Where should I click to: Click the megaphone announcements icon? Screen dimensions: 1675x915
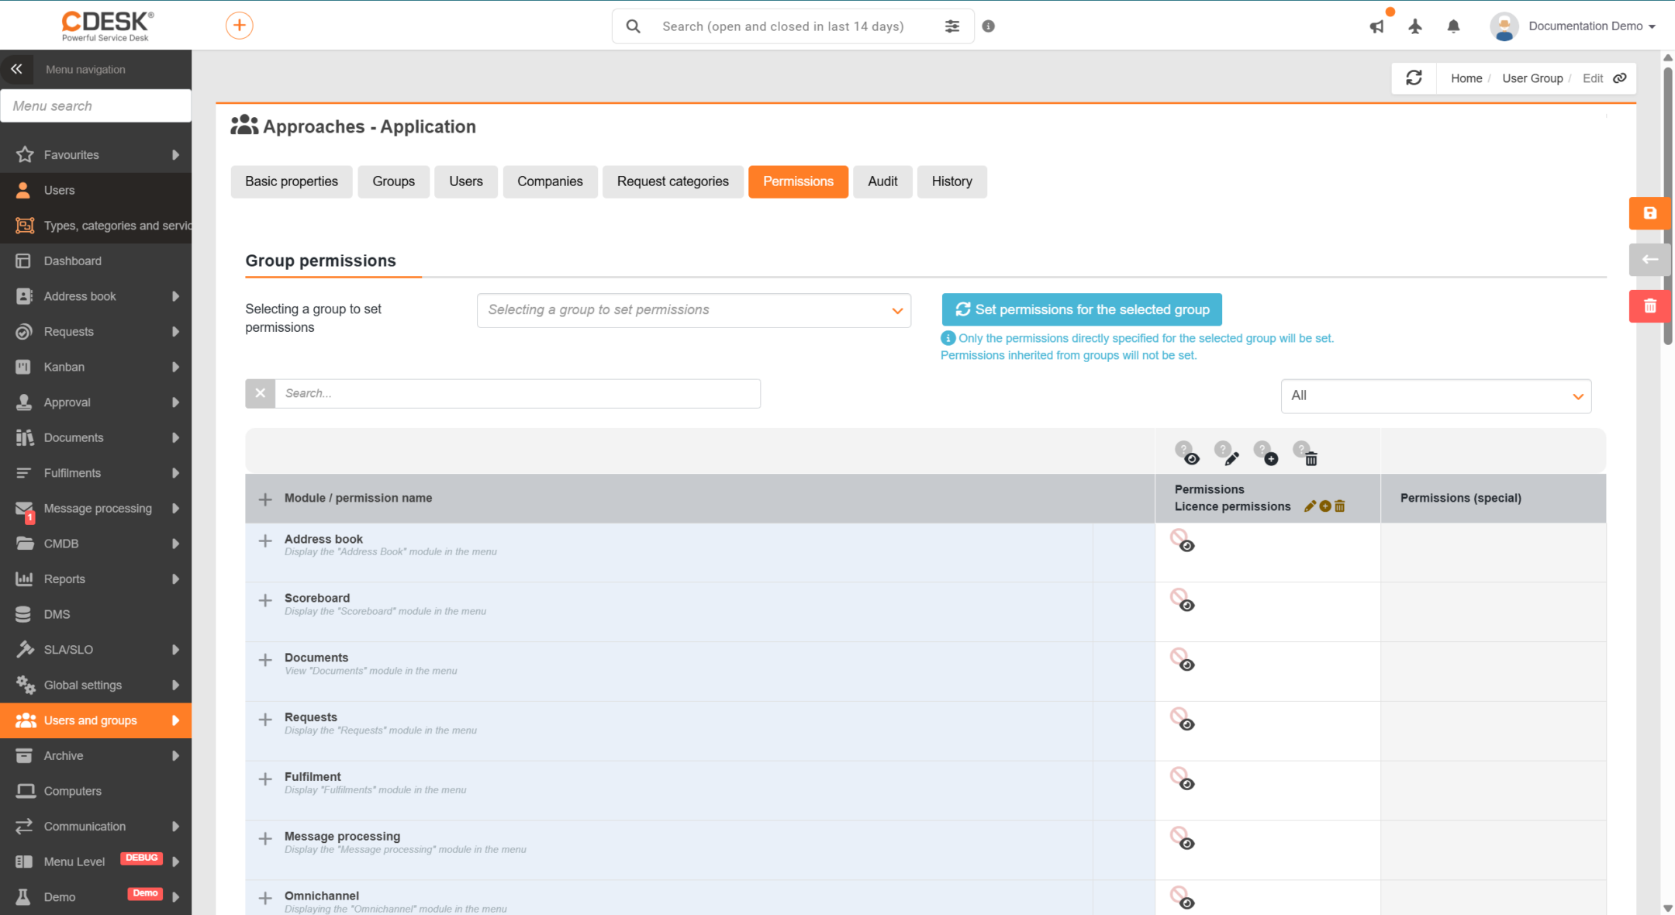click(x=1376, y=26)
